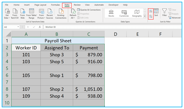
Task: Import data From Text/CSV
Action: point(15,14)
